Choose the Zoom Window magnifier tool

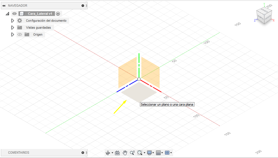click(x=140, y=153)
